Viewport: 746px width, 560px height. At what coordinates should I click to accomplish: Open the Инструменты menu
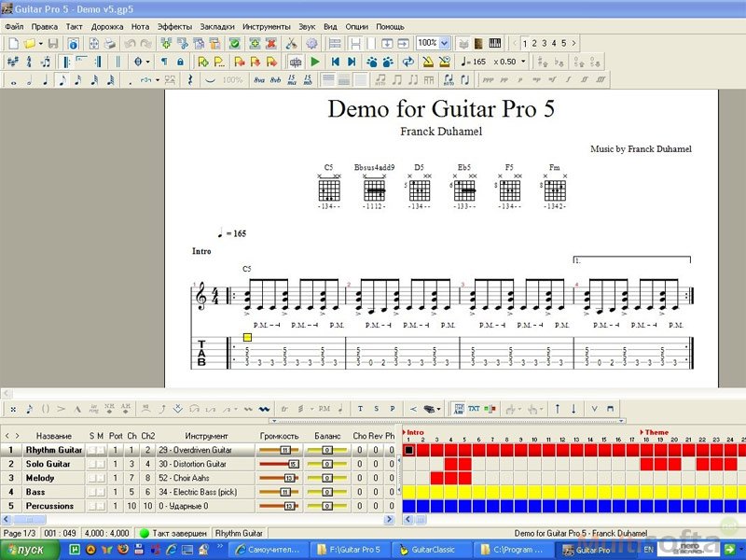pos(266,27)
